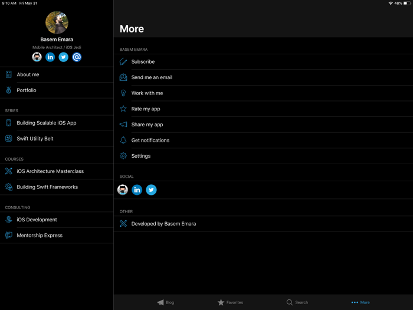Screen dimensions: 413x310
Task: Tap Mobile Architect / iOS Jedi subtitle
Action: 57,47
